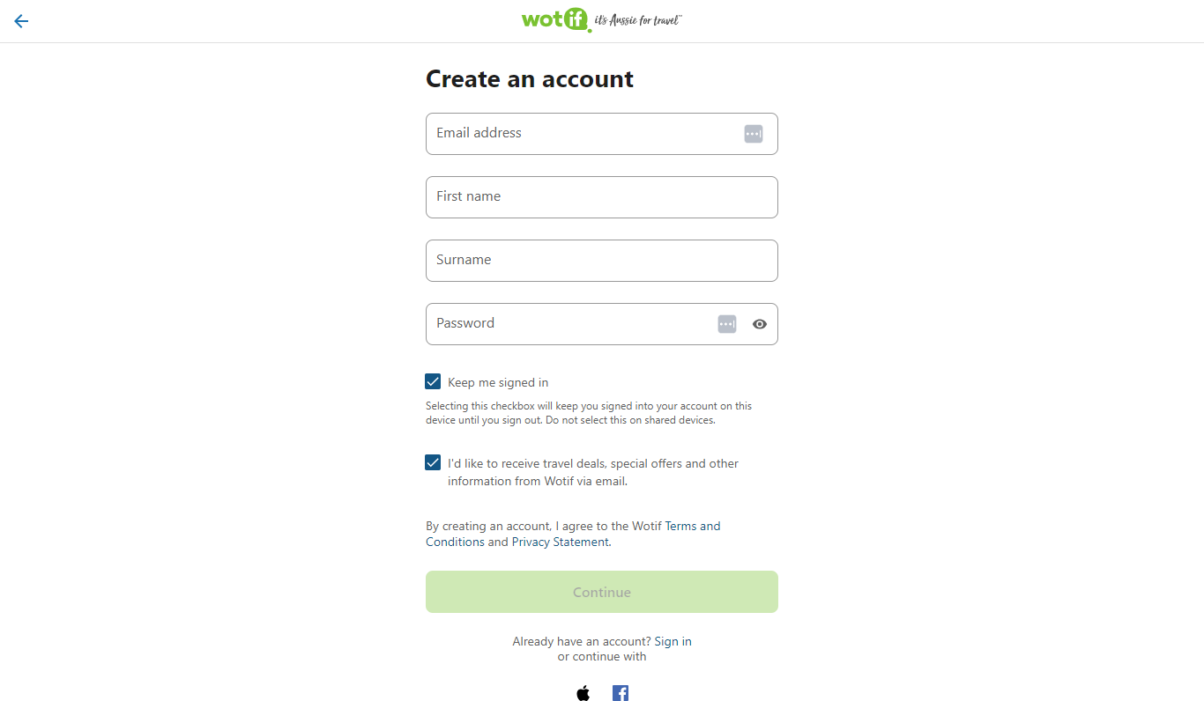Click the "Keep me signed in" label text
Viewport: 1204px width, 701px height.
tap(498, 382)
